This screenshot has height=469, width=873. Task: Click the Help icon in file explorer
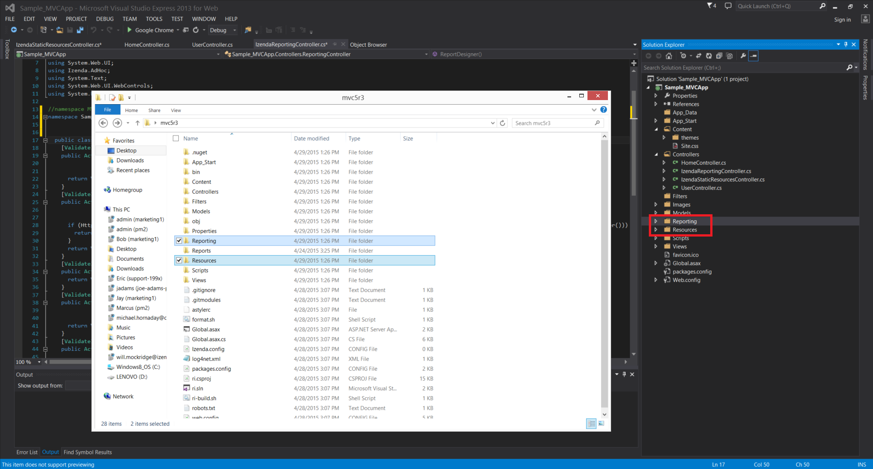(603, 110)
